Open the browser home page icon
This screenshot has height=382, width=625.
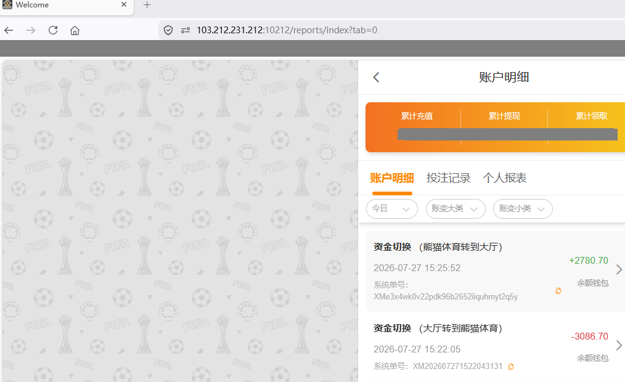point(75,30)
